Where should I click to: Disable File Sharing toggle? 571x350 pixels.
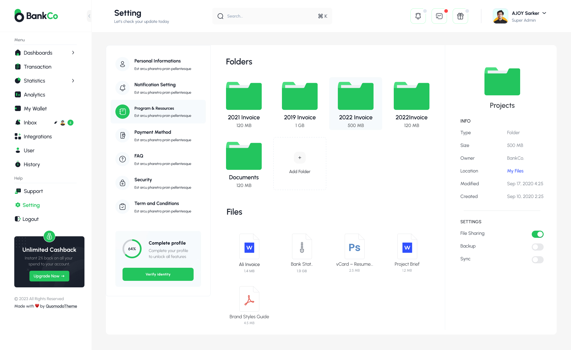[537, 234]
